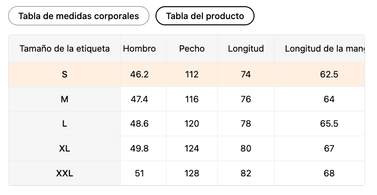
Task: Click the Longitud de la manga header
Action: [324, 48]
